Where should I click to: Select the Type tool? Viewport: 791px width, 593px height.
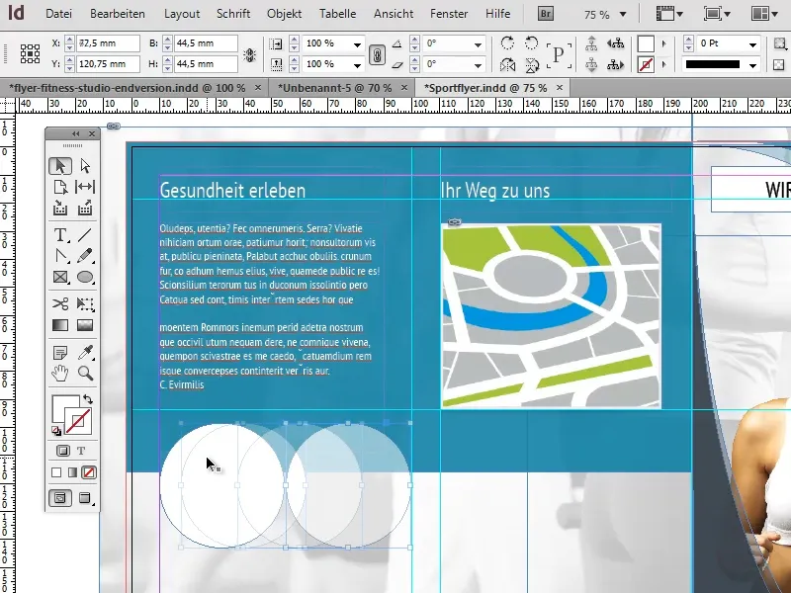[60, 235]
